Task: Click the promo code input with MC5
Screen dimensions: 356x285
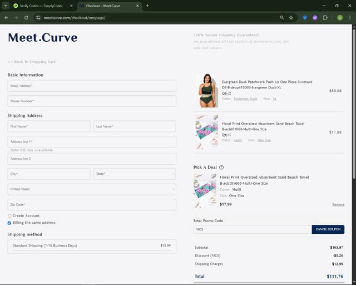Action: [x=253, y=229]
